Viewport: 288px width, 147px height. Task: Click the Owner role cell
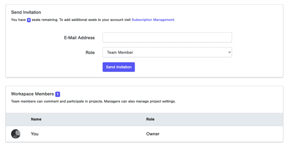point(153,134)
